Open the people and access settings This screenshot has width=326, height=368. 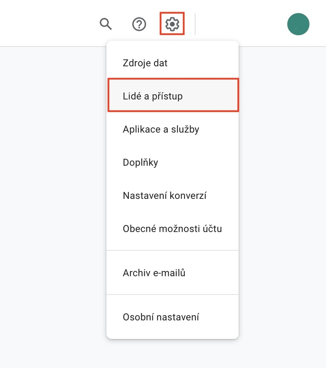click(x=152, y=96)
